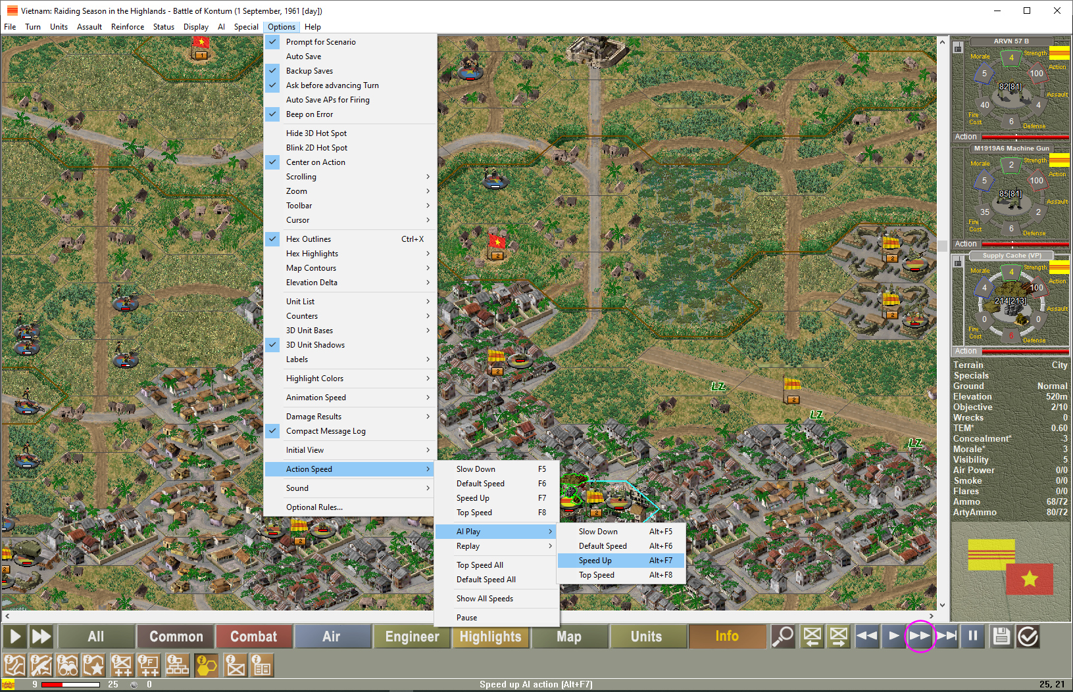Enable the Auto Save option
Screen dimensions: 1073x692
(x=350, y=56)
